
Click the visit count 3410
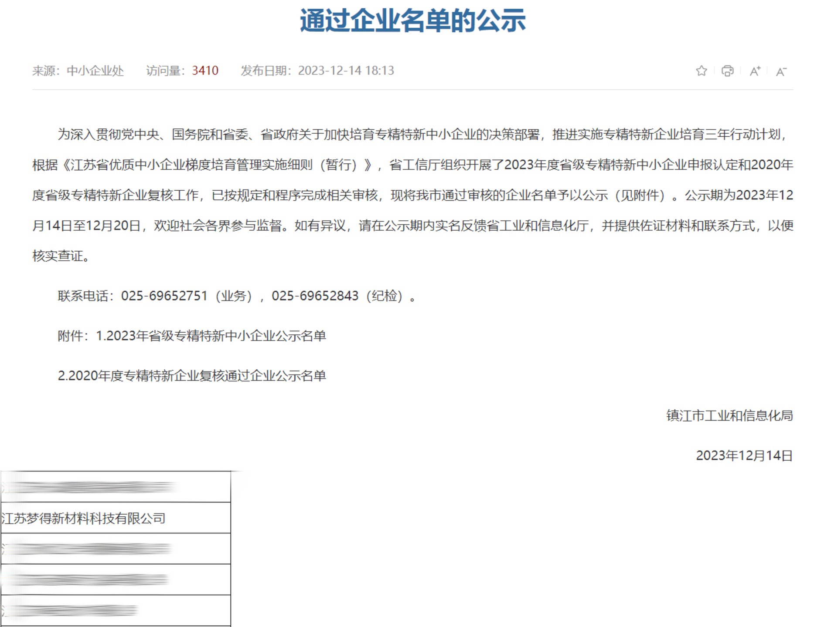pyautogui.click(x=205, y=71)
